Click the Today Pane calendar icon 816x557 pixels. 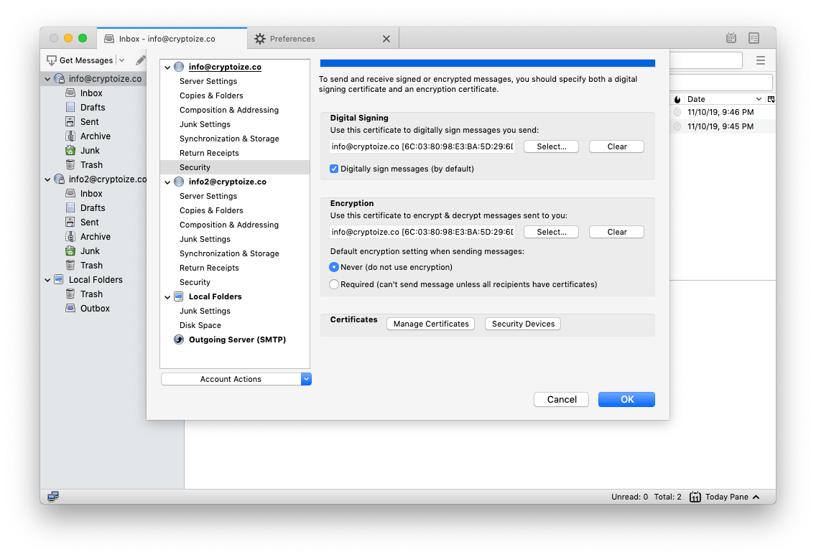[x=695, y=497]
